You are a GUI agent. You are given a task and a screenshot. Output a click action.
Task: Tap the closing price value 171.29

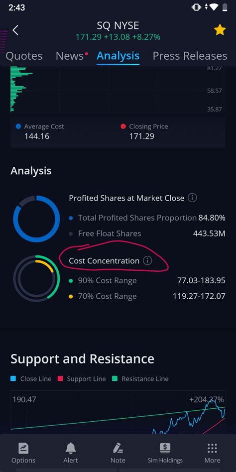[x=142, y=136]
